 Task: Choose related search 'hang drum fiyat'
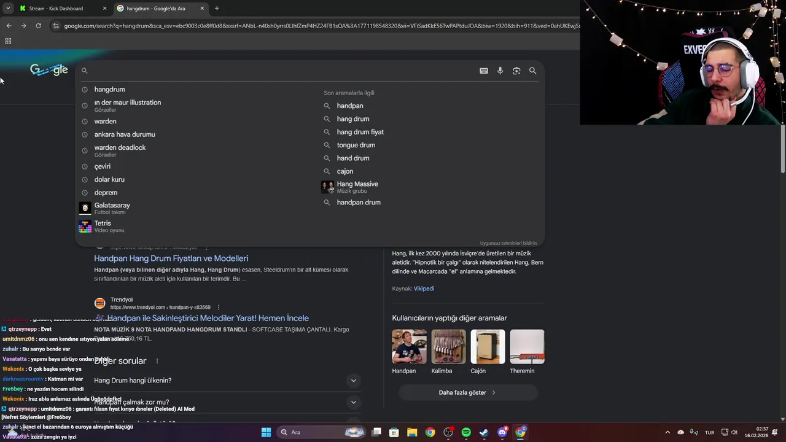coord(360,132)
